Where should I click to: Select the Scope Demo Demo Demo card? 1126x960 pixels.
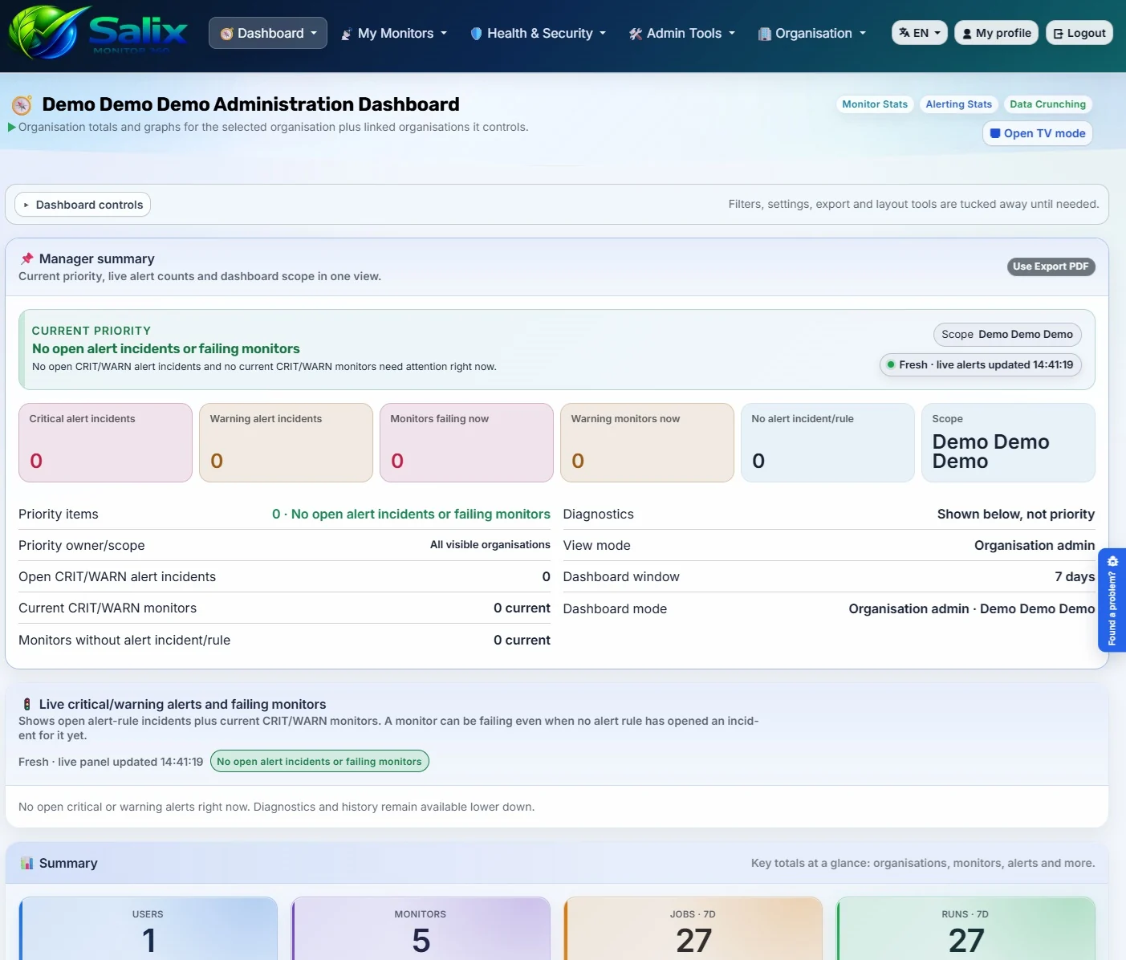tap(1008, 442)
